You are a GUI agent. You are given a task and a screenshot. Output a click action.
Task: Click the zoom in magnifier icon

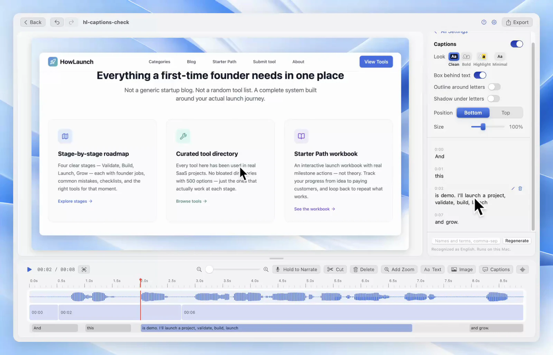(266, 270)
